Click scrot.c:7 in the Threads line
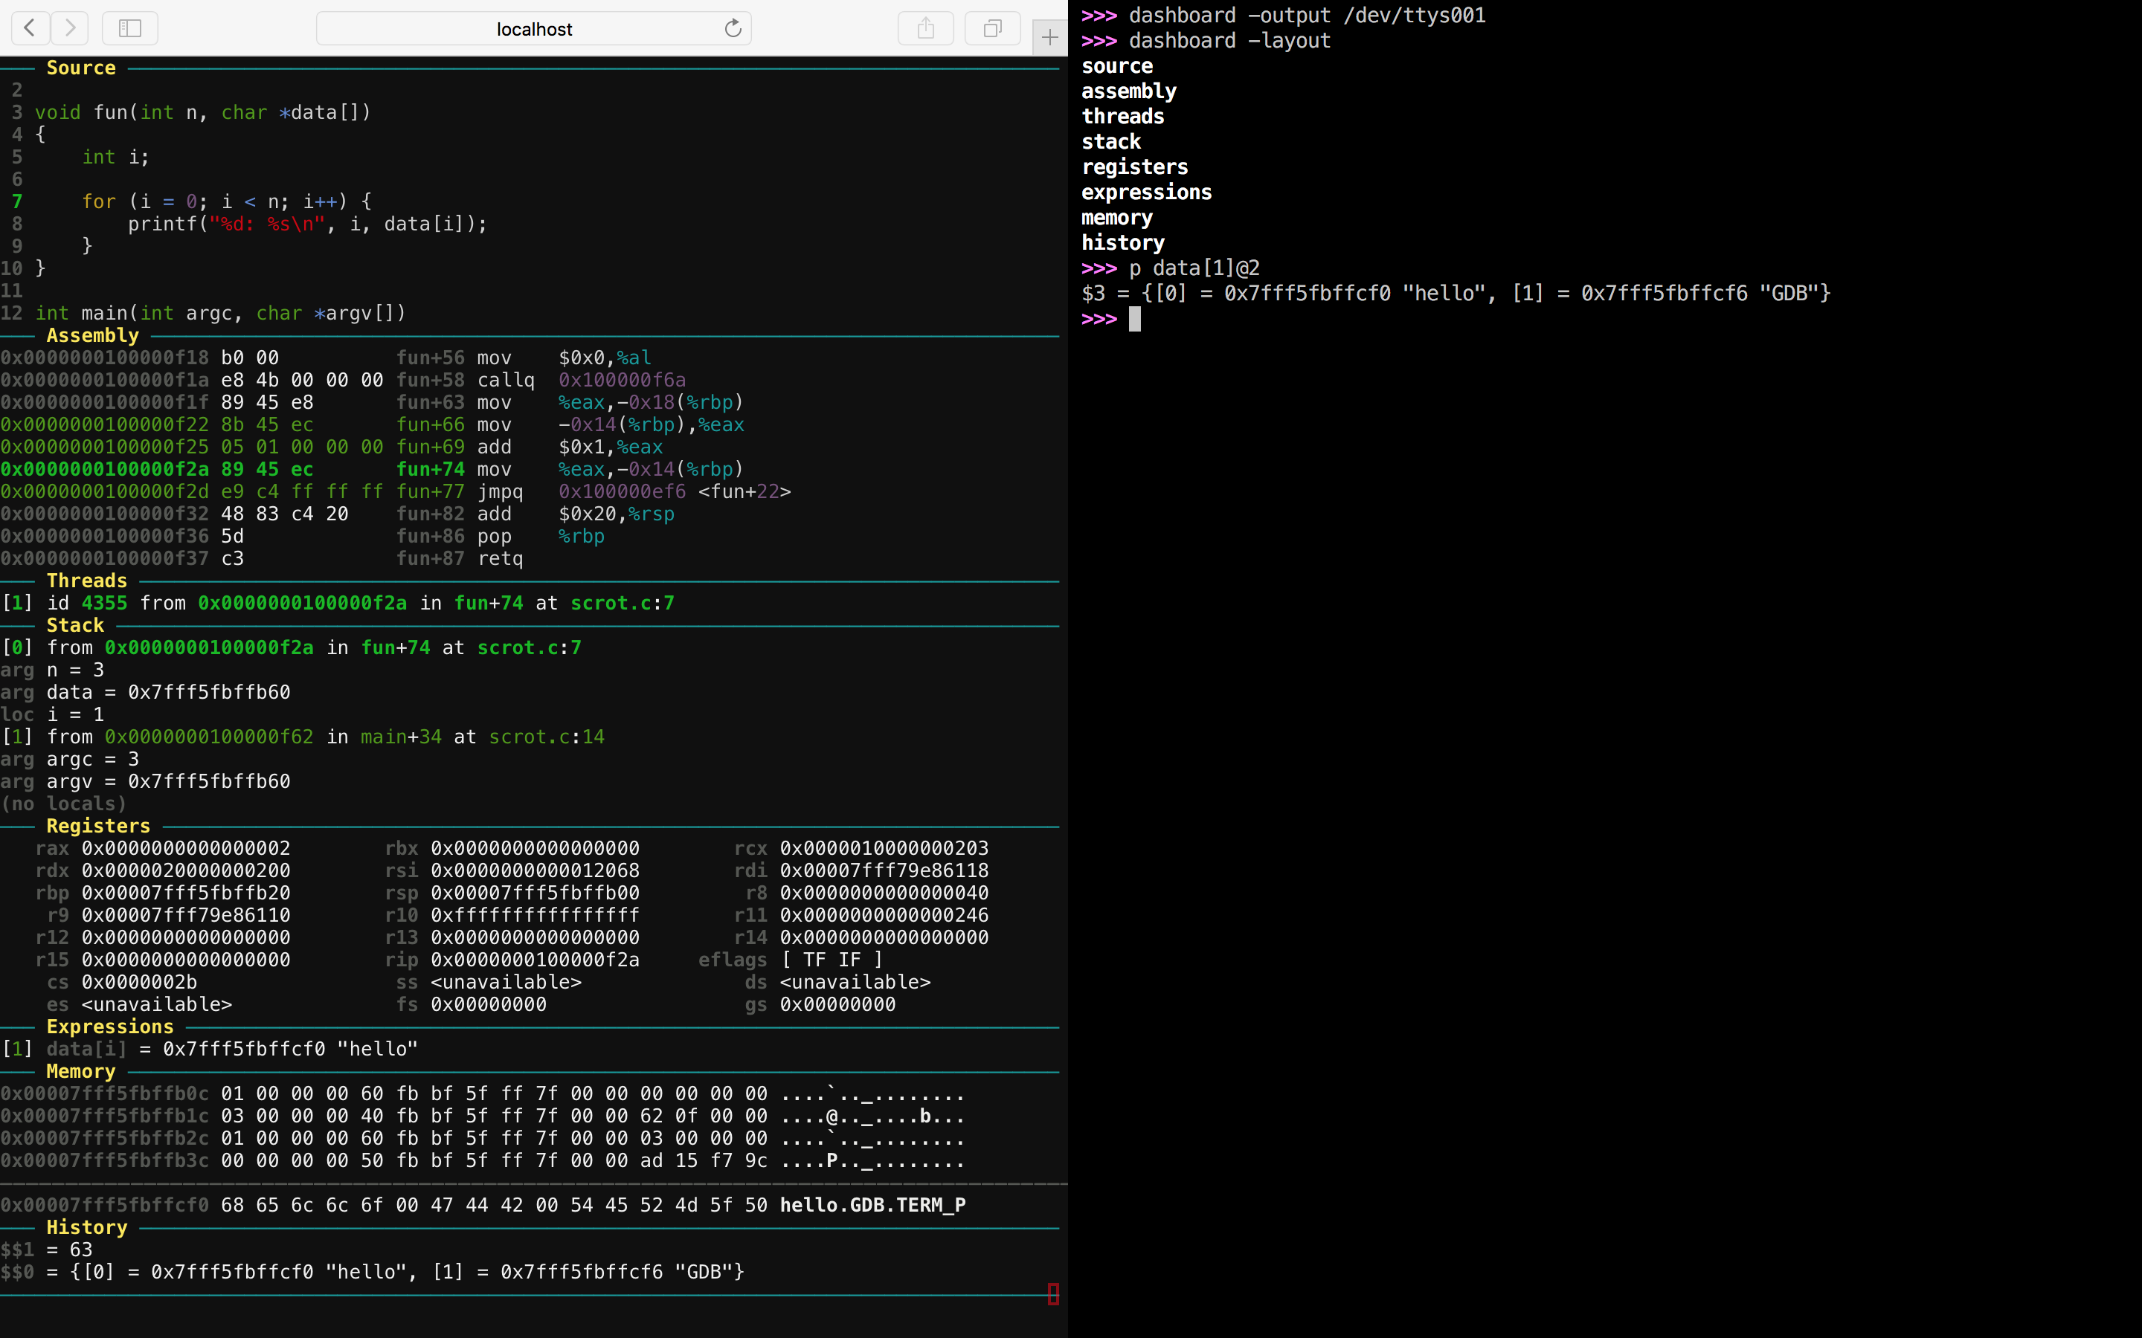 (x=621, y=603)
